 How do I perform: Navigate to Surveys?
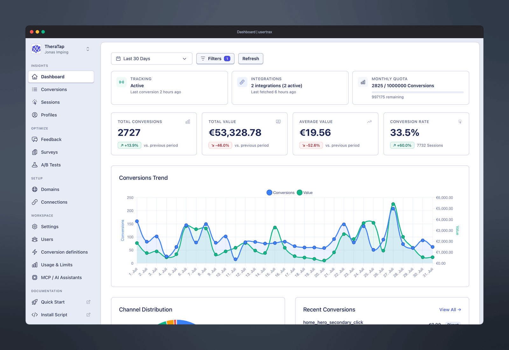coord(61,152)
